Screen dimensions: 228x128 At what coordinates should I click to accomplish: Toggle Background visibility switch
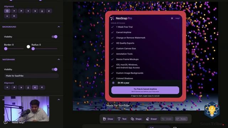(x=55, y=37)
